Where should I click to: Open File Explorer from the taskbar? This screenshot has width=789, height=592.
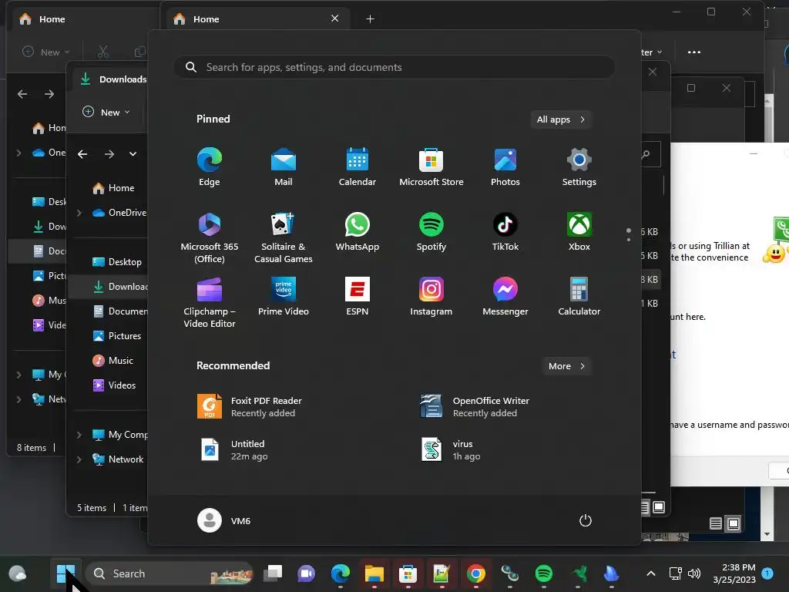pos(374,573)
